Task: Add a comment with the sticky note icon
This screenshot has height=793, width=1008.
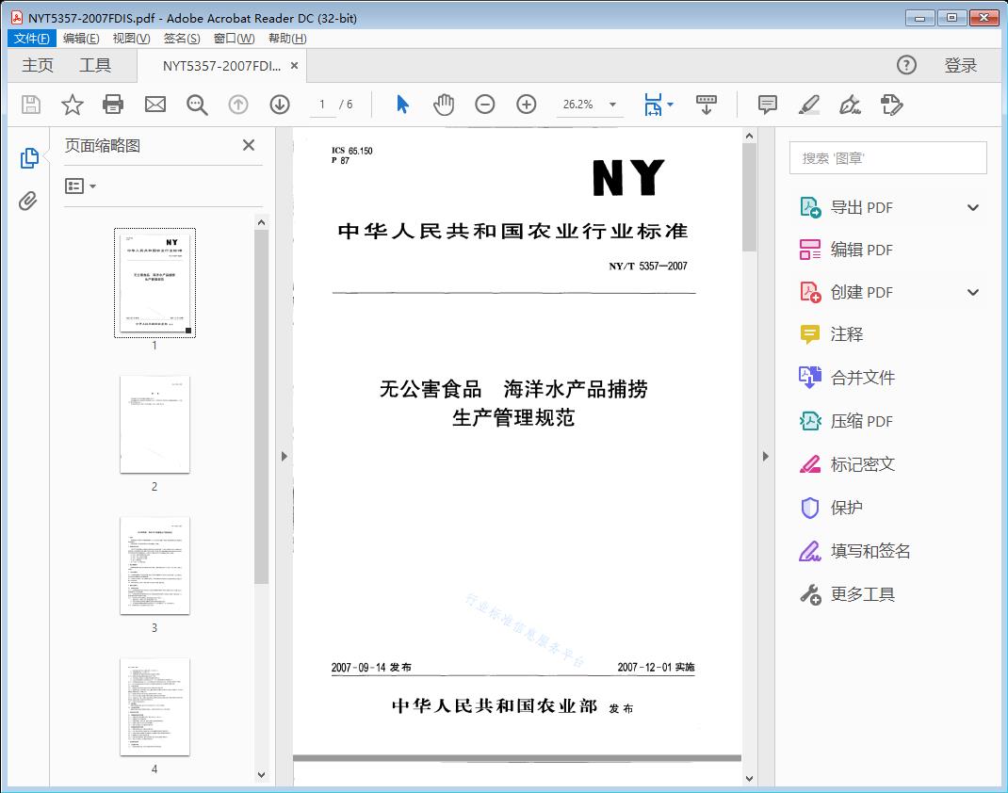Action: click(x=768, y=105)
